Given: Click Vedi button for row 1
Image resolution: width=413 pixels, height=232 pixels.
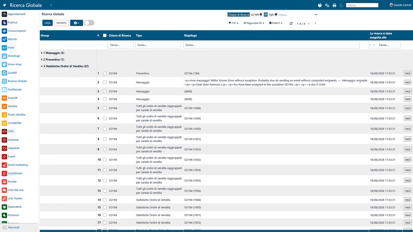Looking at the screenshot, I should coord(407,74).
